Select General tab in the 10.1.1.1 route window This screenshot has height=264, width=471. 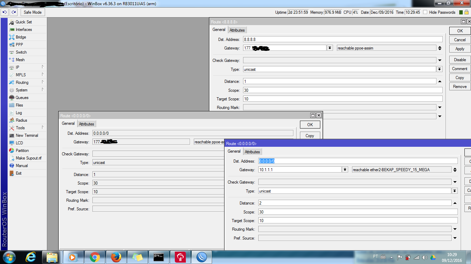234,152
